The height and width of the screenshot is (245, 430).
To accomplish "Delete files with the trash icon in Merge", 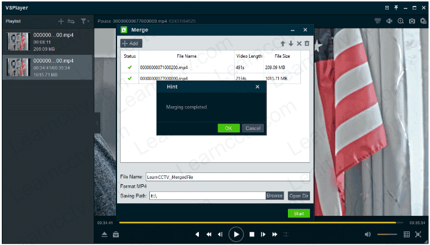I will [307, 44].
